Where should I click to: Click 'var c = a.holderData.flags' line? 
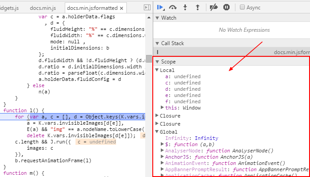click(77, 17)
